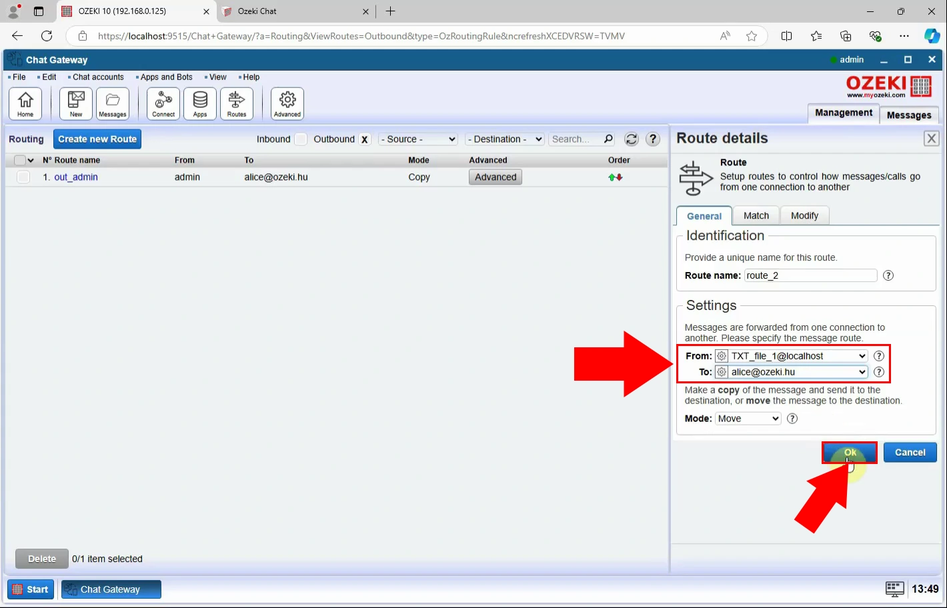Open the Messages toolbar icon
The image size is (947, 608).
click(x=113, y=104)
